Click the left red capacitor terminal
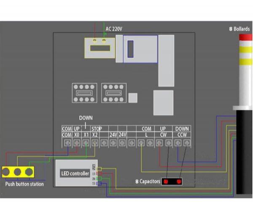The image size is (253, 224). (166, 182)
